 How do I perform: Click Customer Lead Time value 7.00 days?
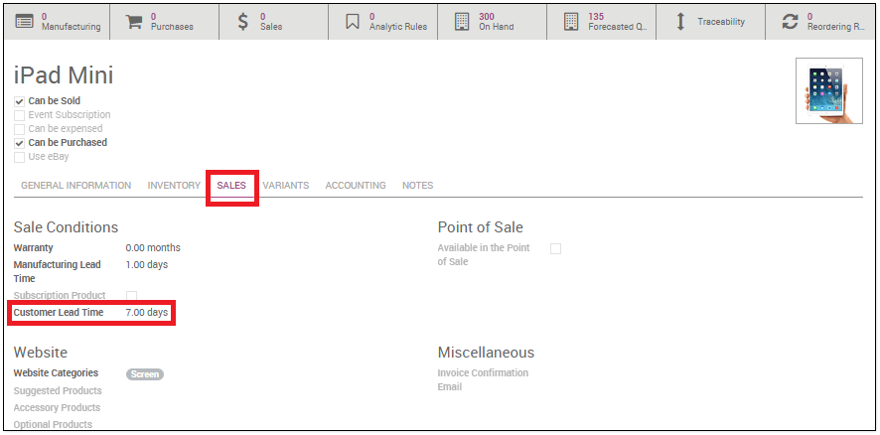(x=146, y=312)
